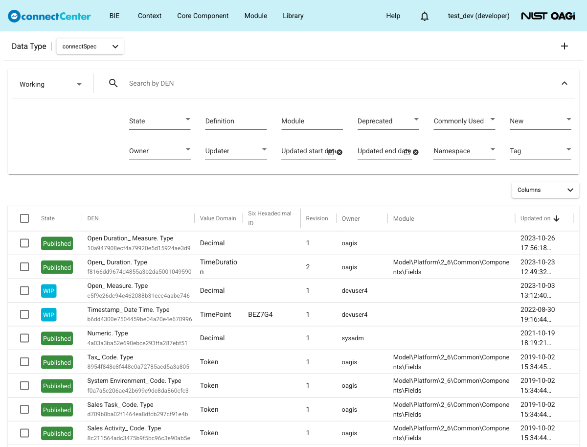Screen dimensions: 587x447
Task: Check the Timestamp_ Date Time. Type row
Action: pyautogui.click(x=24, y=314)
